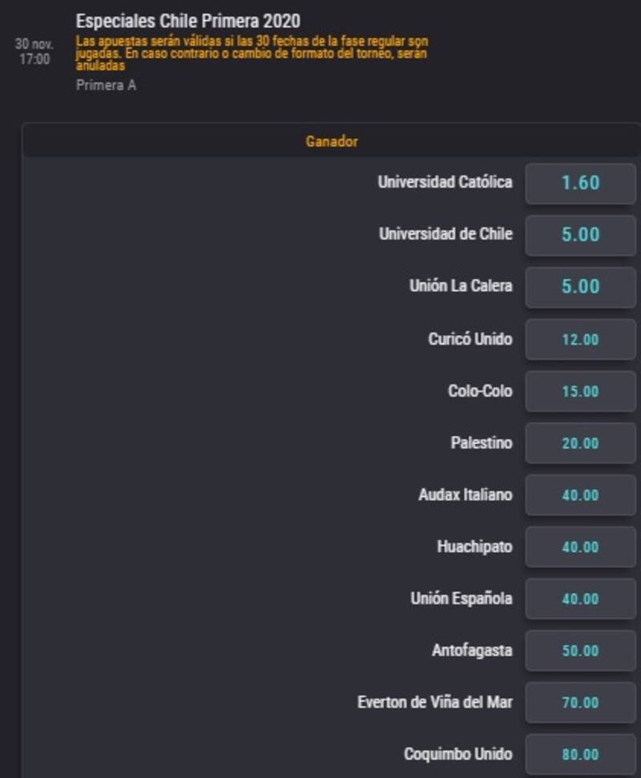
Task: Click the Antofagasta 50.00 odds button
Action: click(580, 651)
